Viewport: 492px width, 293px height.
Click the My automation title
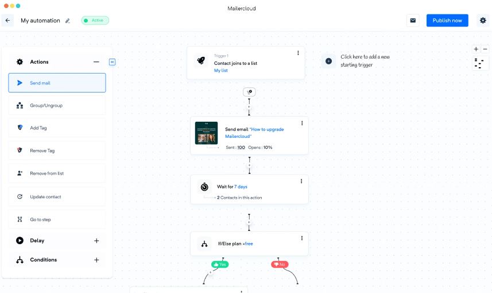tap(40, 21)
